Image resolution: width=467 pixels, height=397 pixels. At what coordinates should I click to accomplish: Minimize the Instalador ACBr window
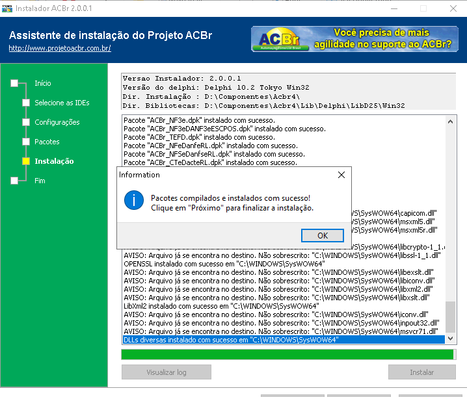(x=394, y=8)
